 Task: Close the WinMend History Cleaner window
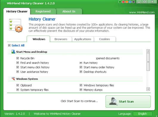(x=152, y=1)
